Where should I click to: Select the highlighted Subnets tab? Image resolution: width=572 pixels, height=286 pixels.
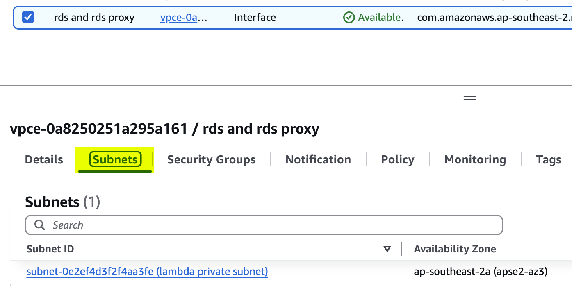pos(115,159)
